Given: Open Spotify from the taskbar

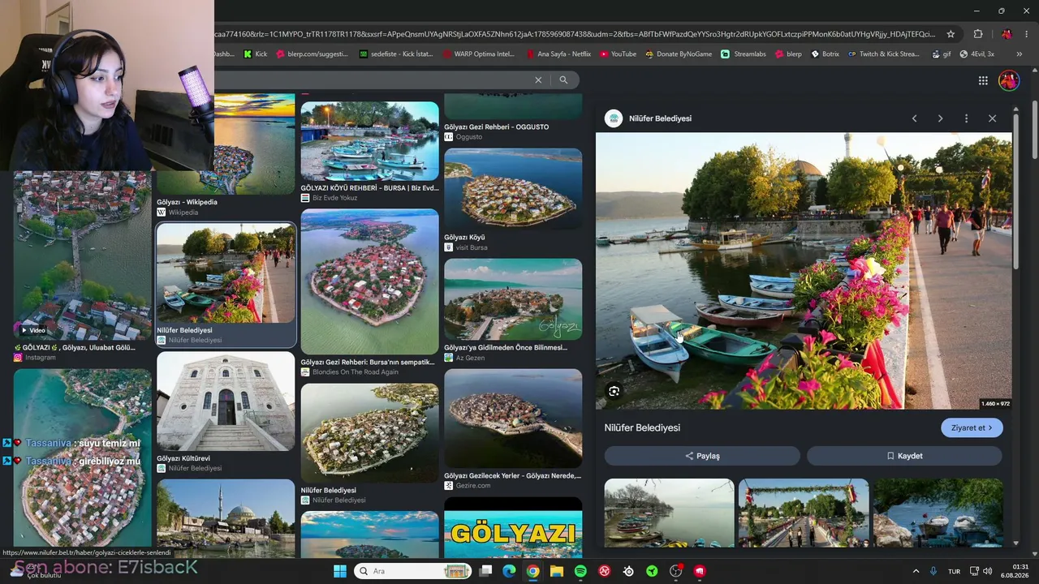Looking at the screenshot, I should click(x=580, y=571).
